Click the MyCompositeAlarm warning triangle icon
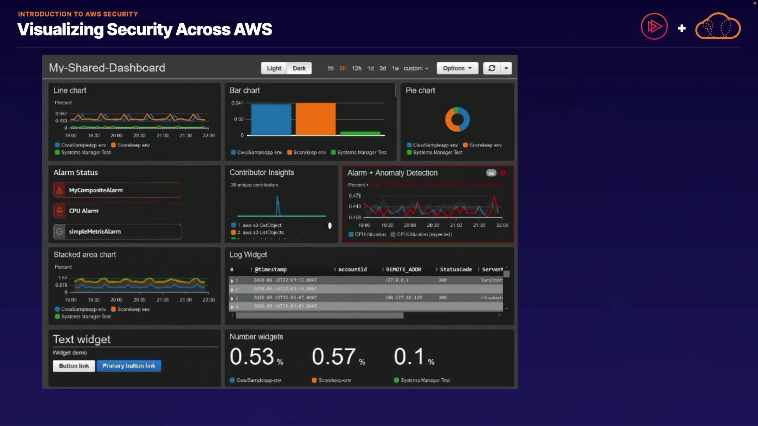The width and height of the screenshot is (758, 426). (60, 190)
